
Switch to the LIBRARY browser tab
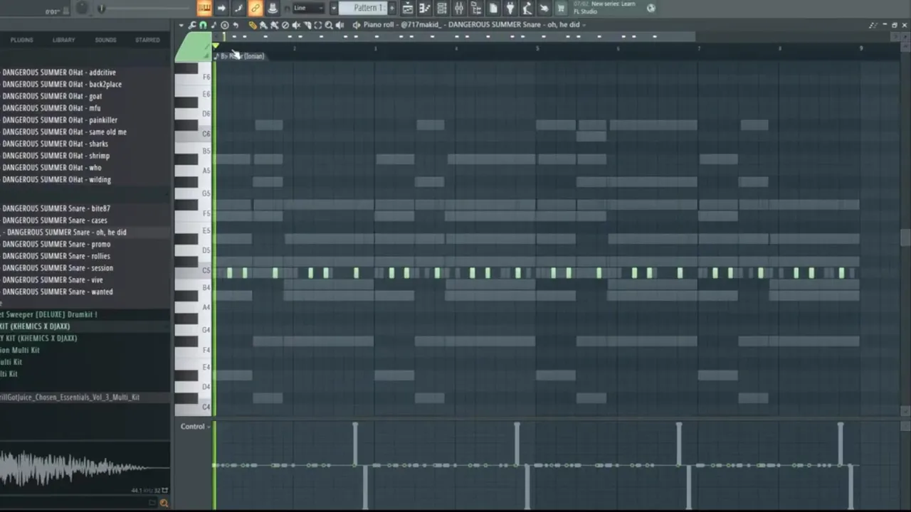click(63, 40)
